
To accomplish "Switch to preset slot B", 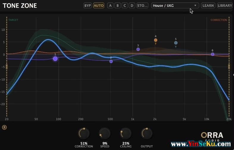I will coord(117,6).
